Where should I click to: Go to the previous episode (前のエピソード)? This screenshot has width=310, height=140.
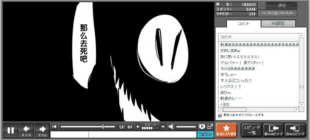(x=274, y=130)
